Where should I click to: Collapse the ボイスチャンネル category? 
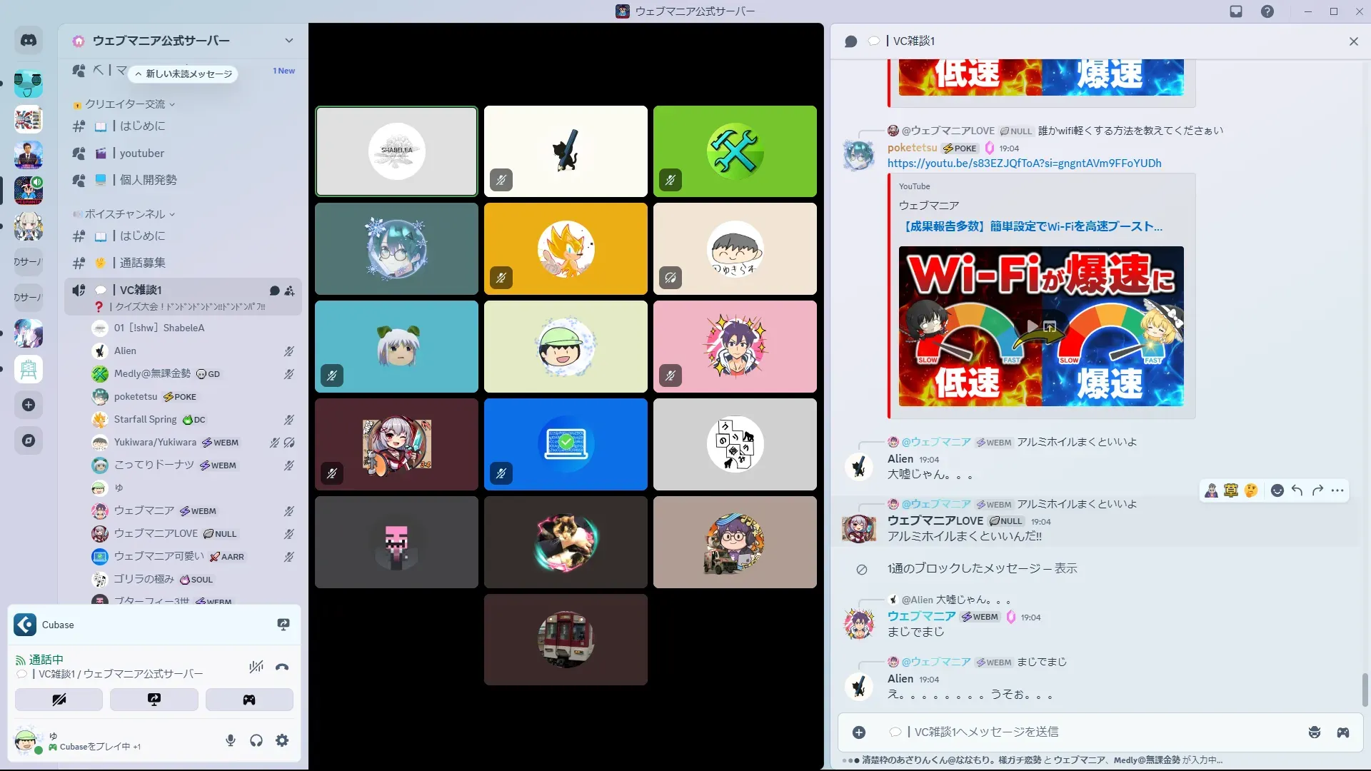coord(125,214)
